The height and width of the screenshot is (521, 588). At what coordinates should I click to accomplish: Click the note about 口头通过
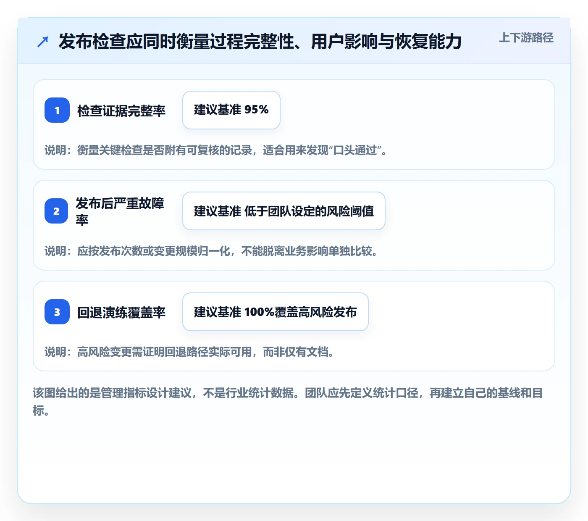point(216,150)
